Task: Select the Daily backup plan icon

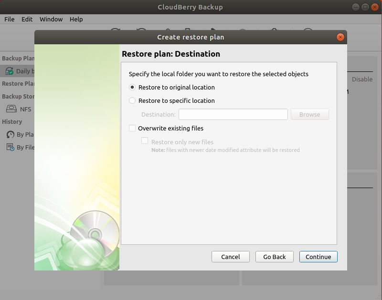Action: pos(10,71)
